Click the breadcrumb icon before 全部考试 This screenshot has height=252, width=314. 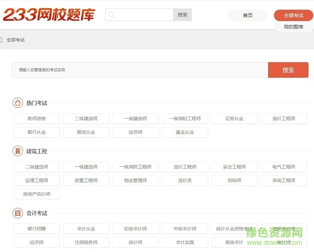tap(2, 40)
